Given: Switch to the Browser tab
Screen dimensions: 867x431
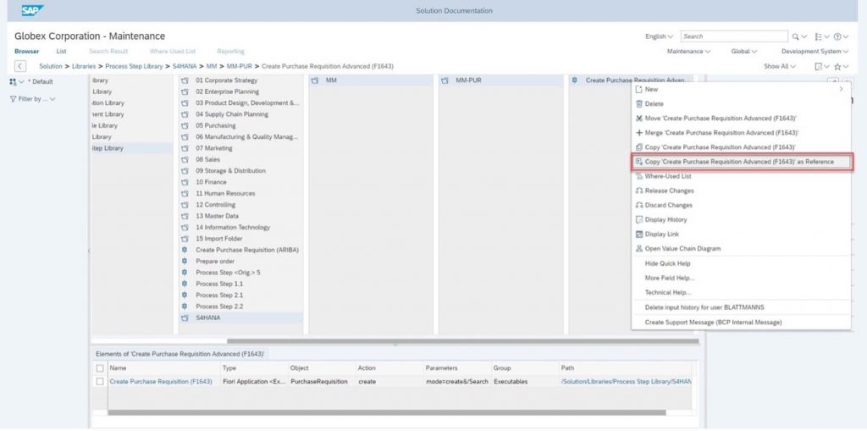Looking at the screenshot, I should [26, 52].
